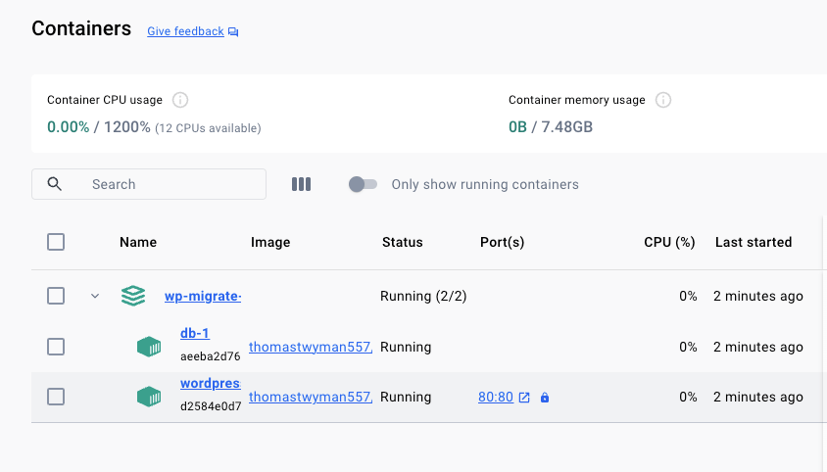Viewport: 827px width, 472px height.
Task: Click the lock icon next to port
Action: tap(545, 398)
